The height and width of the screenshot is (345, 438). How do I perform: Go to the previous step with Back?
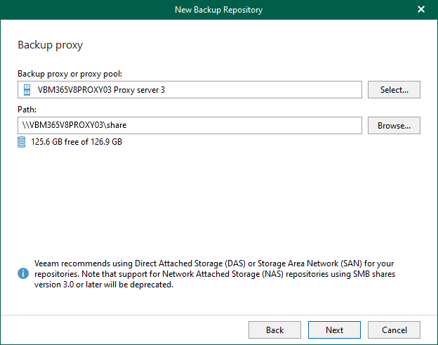tap(274, 330)
